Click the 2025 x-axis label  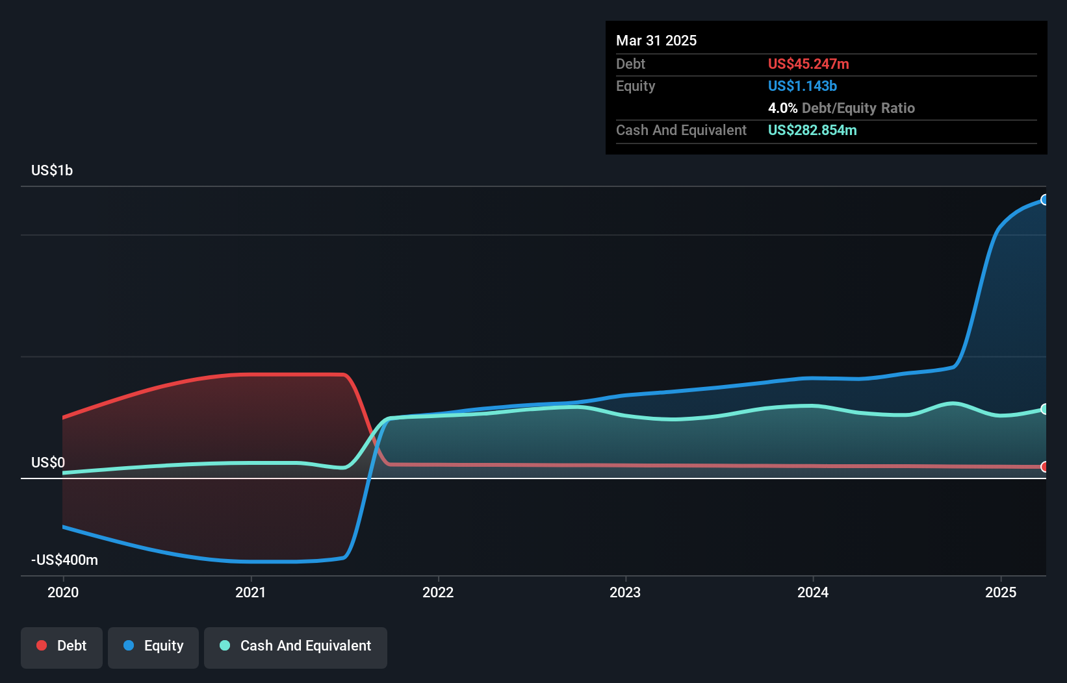1001,592
